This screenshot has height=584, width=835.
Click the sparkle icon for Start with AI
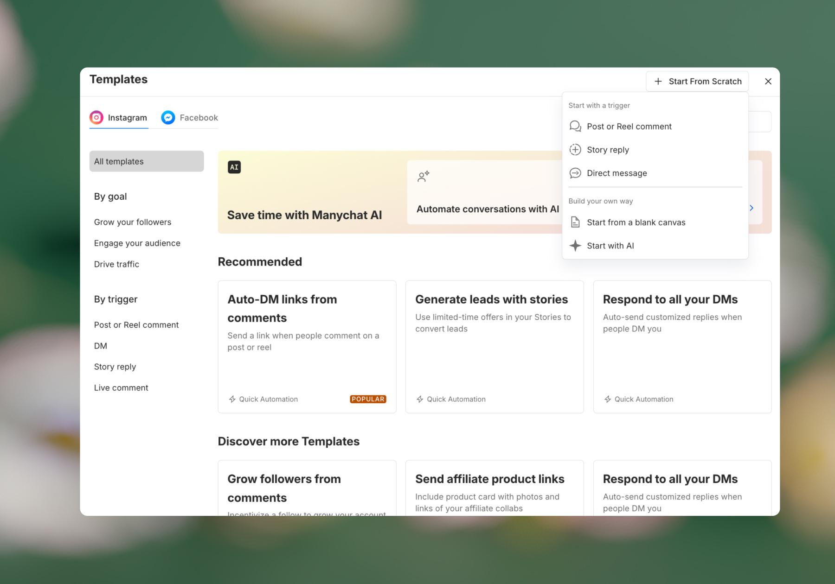click(575, 246)
